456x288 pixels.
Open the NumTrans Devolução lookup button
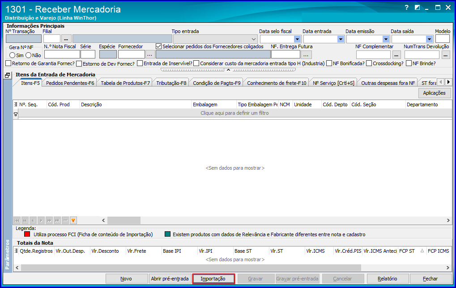tap(446, 54)
